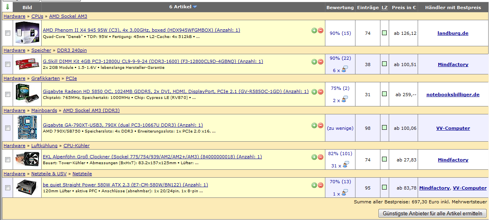Open AMD Phenom II X4 945 product link
The height and width of the screenshot is (220, 489).
coord(141,30)
